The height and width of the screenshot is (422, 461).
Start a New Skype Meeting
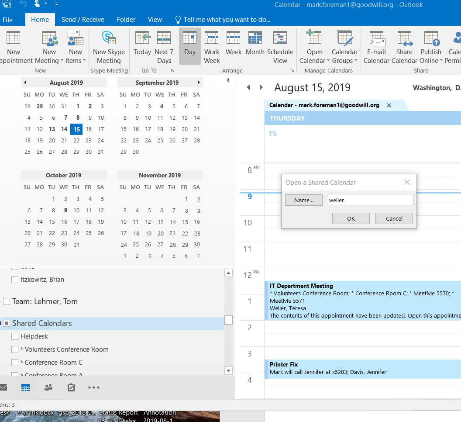109,47
